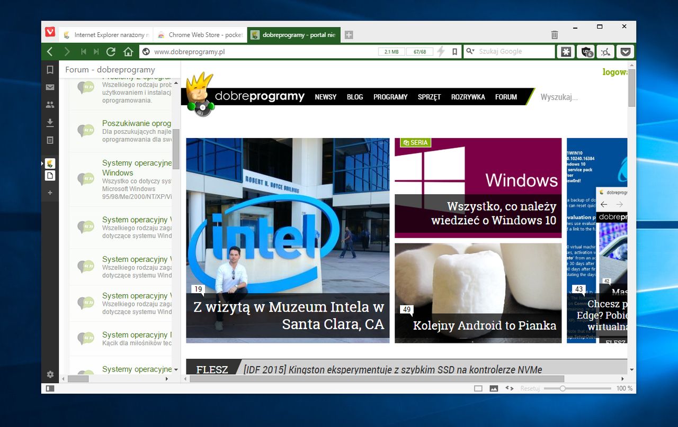Go forward with the forward arrow

(x=67, y=51)
